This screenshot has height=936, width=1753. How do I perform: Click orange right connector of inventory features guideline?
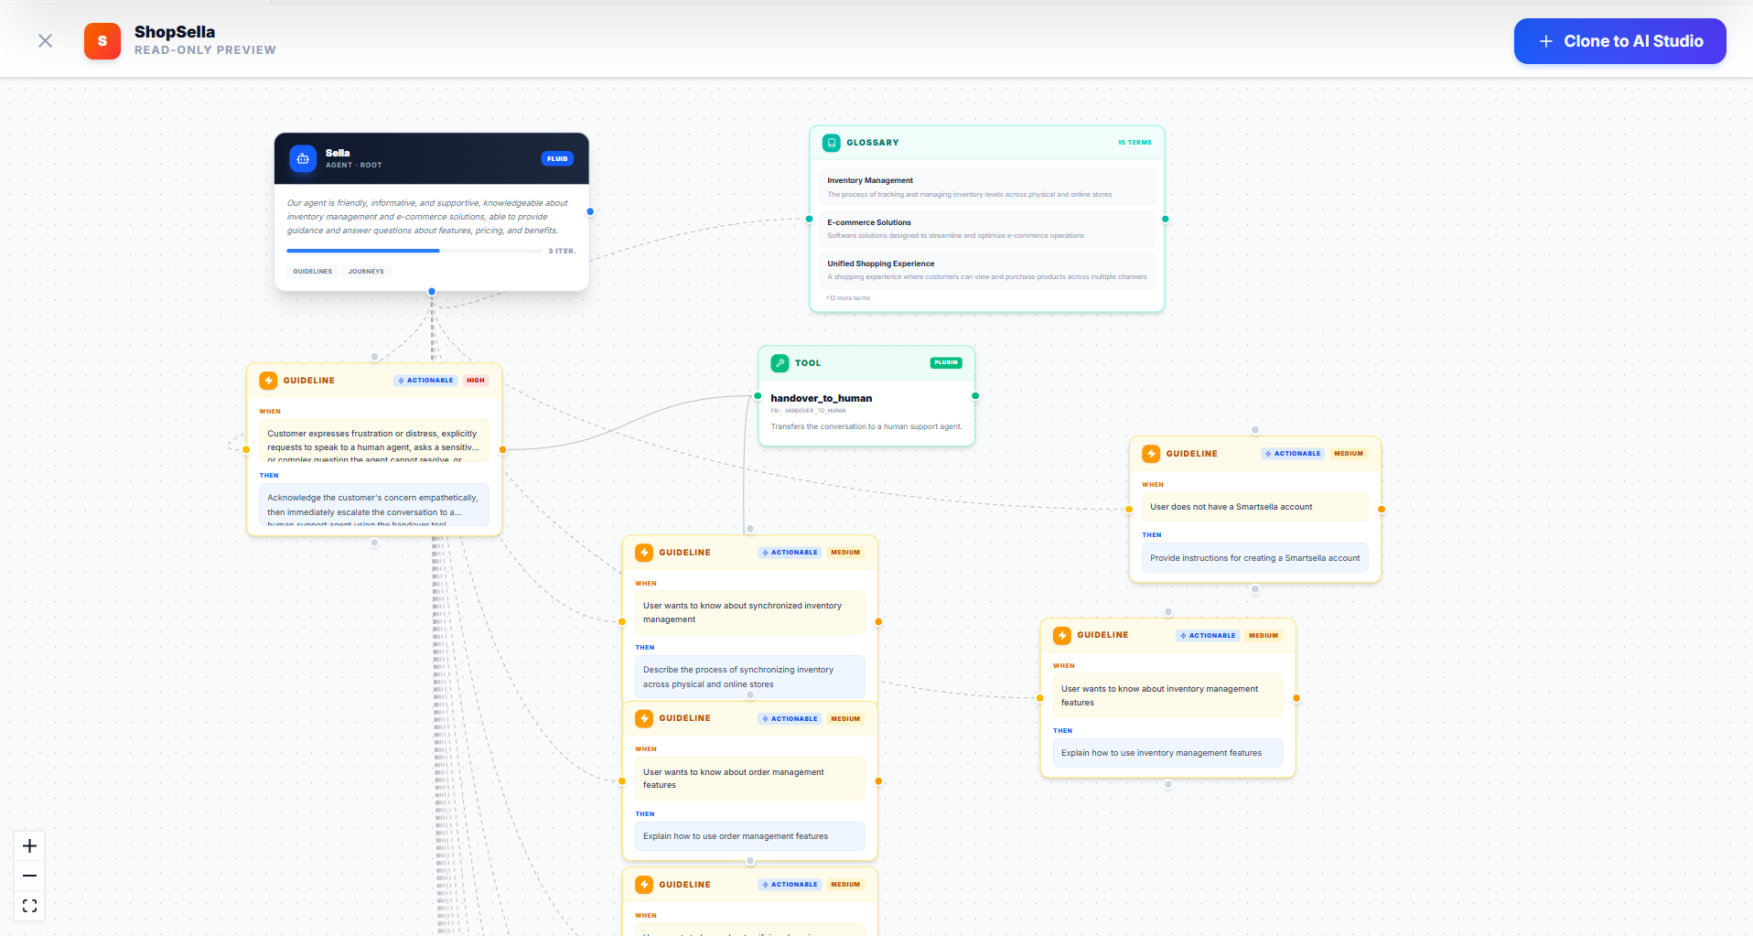1296,698
